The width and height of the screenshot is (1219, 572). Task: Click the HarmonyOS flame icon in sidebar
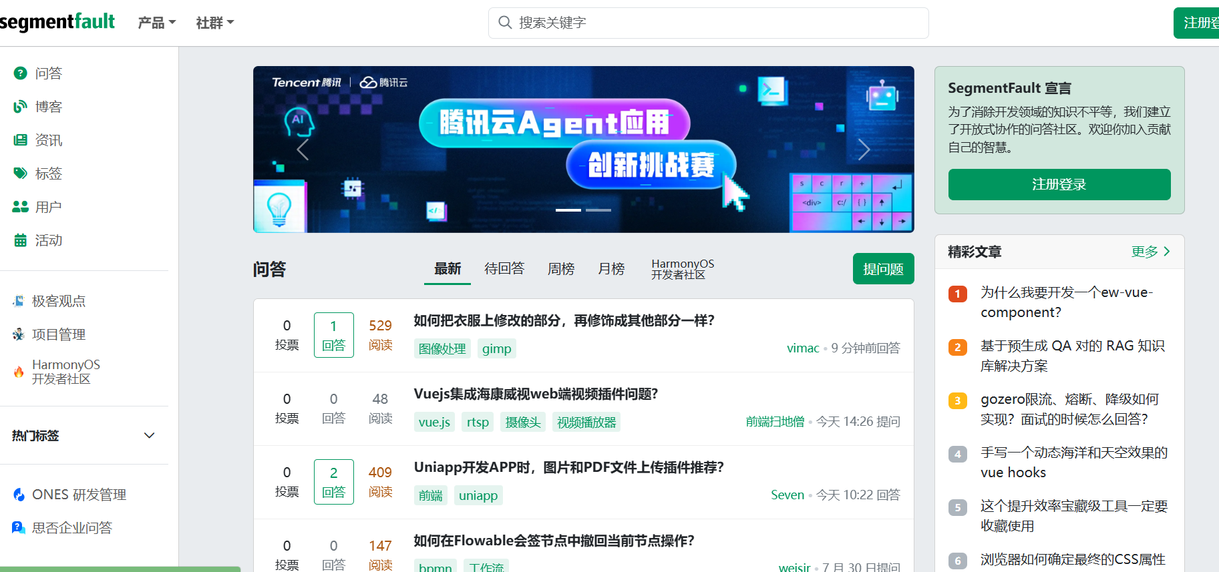tap(19, 372)
